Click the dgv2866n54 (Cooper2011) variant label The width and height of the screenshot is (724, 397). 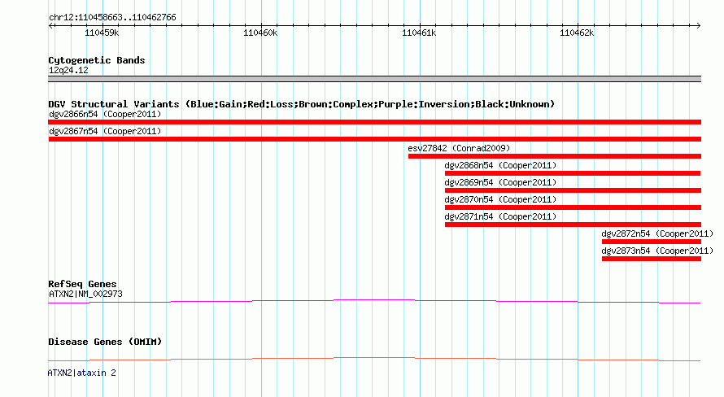(105, 114)
